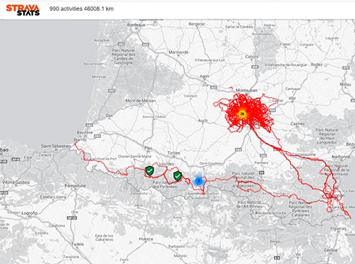Click the highway shield icon south of Dax

pos(89,125)
